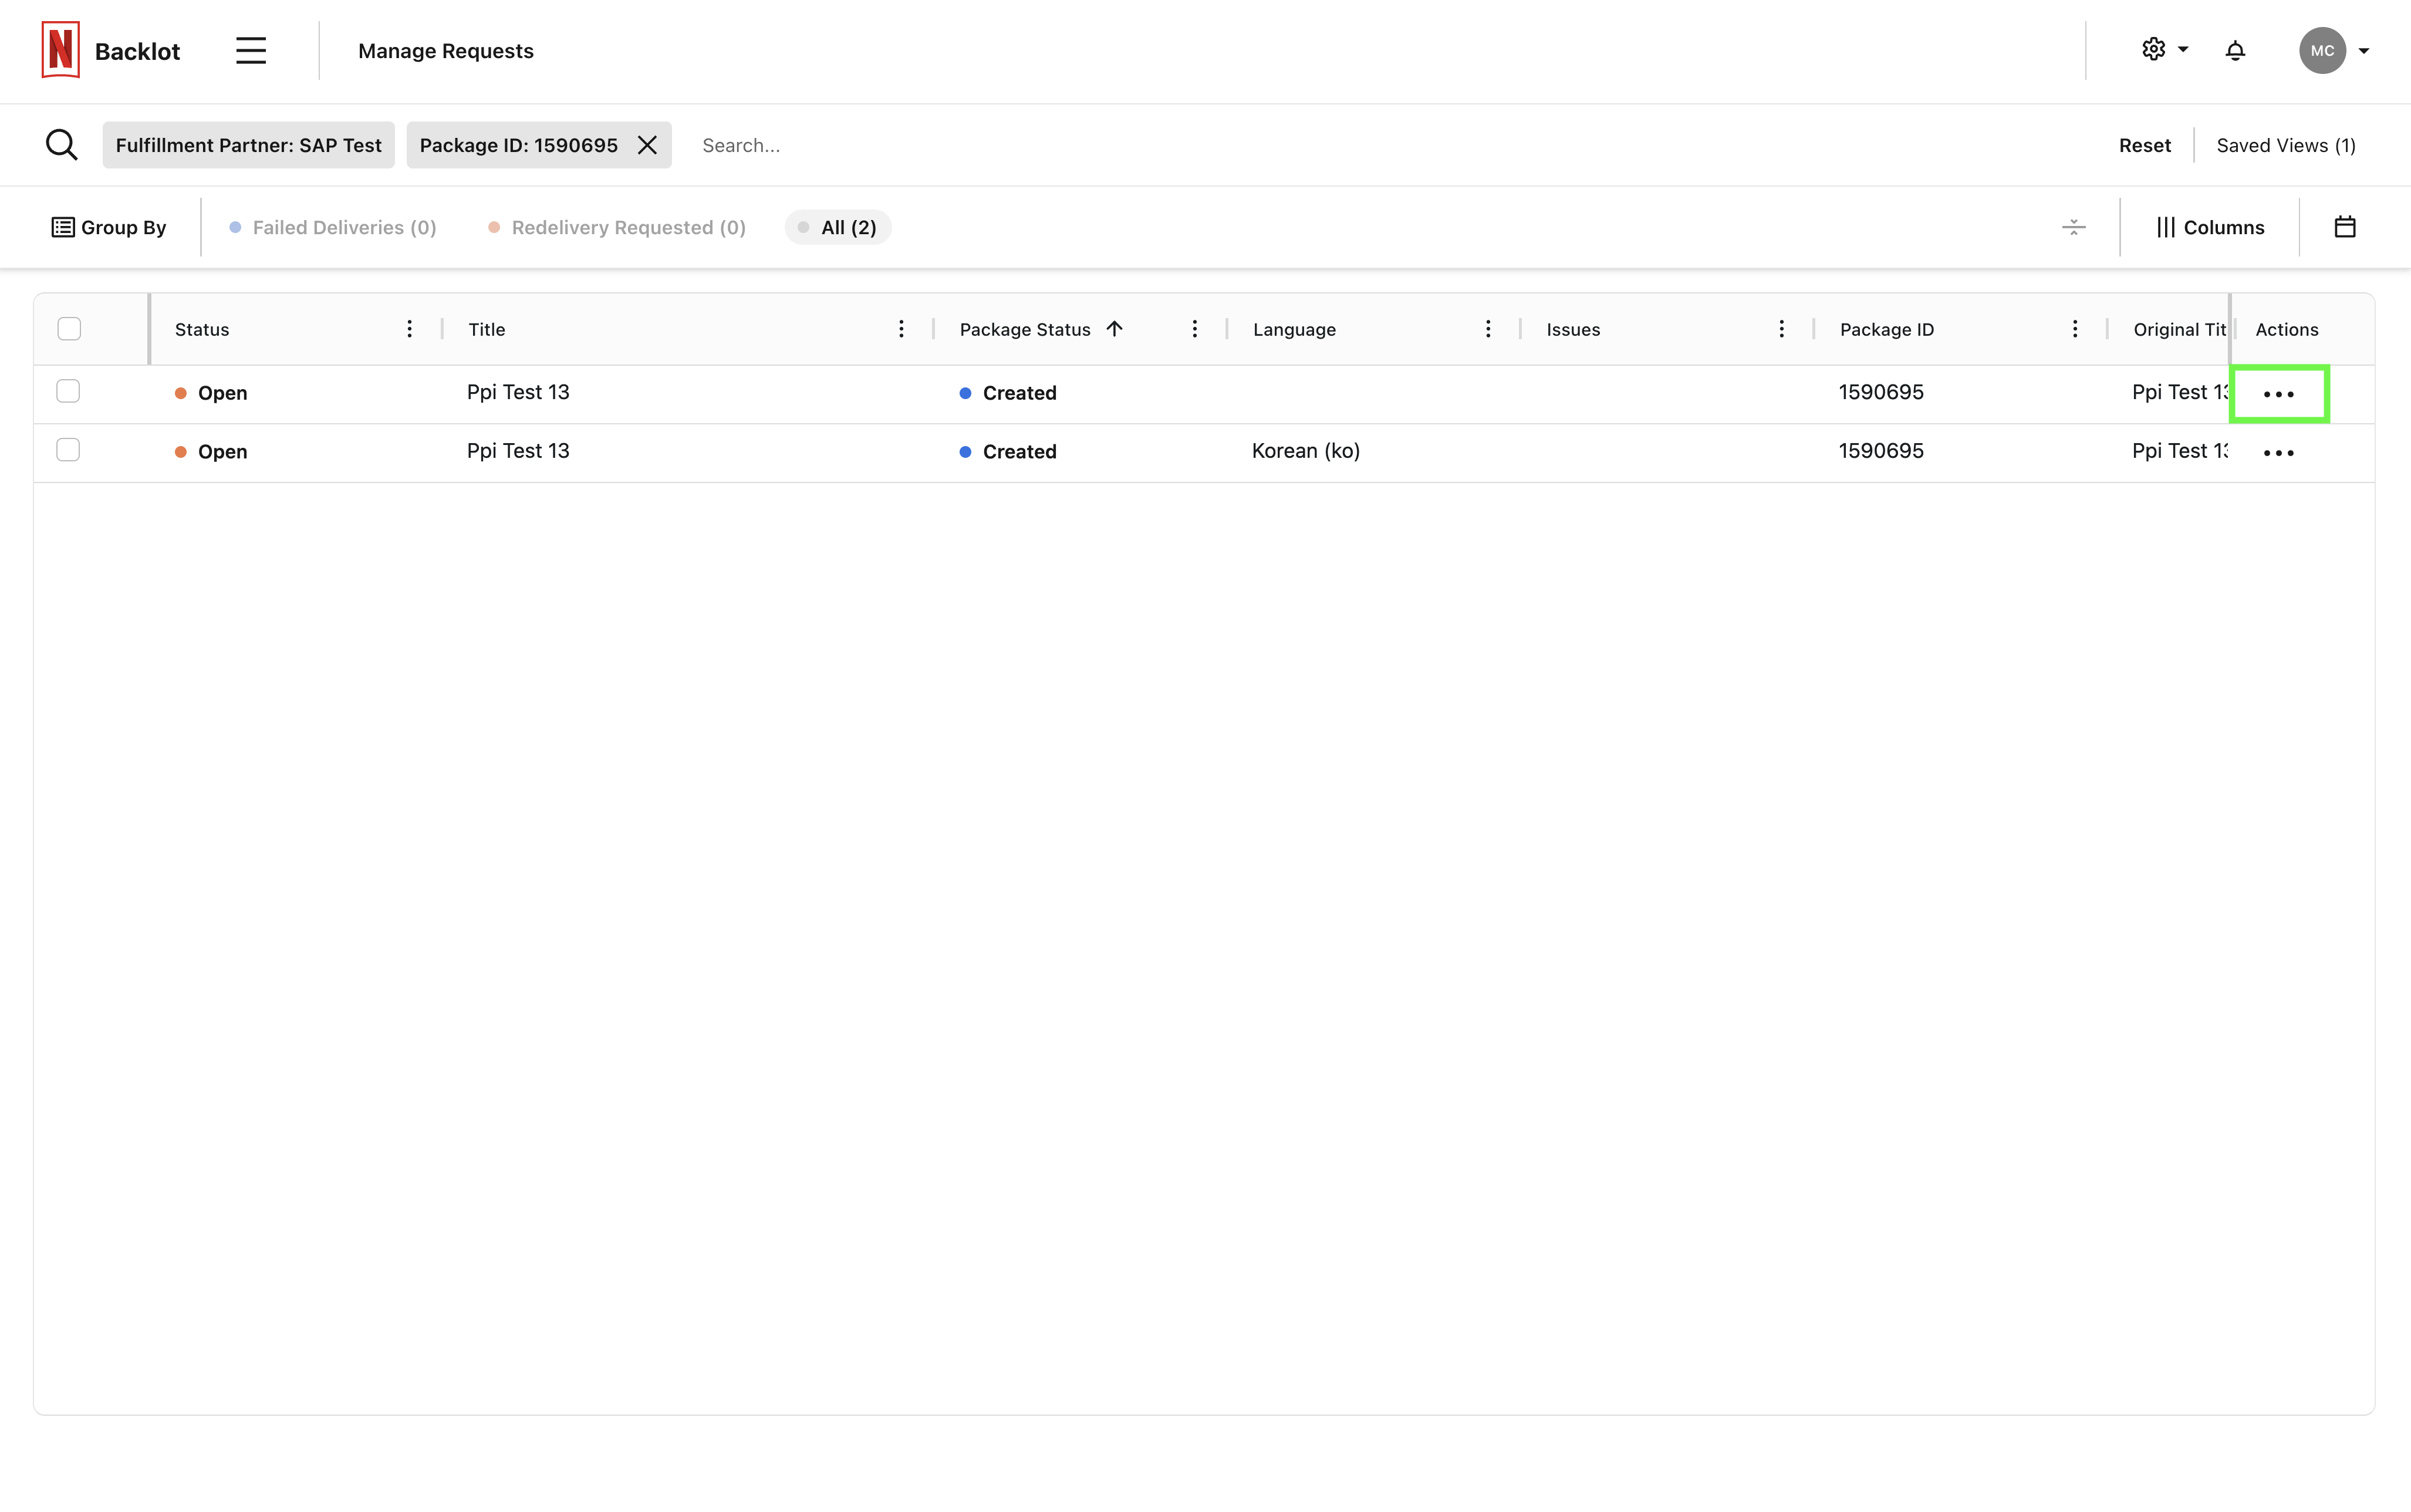
Task: Open the calendar date filter icon
Action: click(x=2344, y=227)
